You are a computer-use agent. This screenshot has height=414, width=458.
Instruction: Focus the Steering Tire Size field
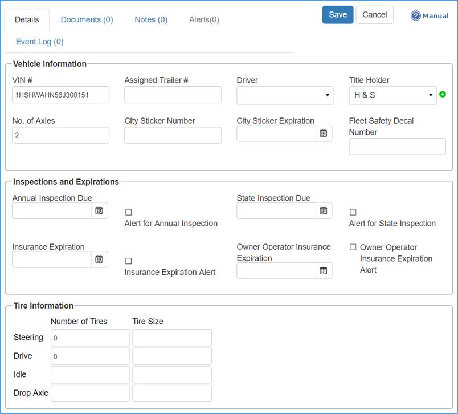click(x=171, y=338)
